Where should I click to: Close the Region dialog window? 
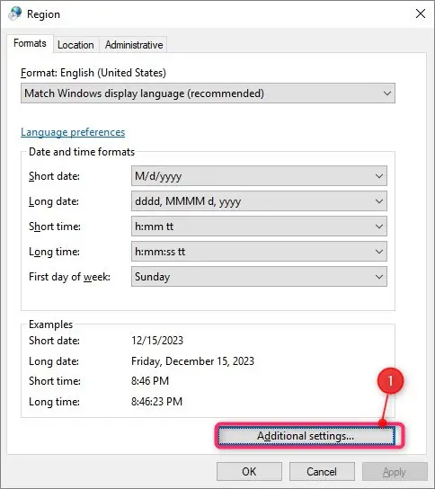[x=421, y=13]
